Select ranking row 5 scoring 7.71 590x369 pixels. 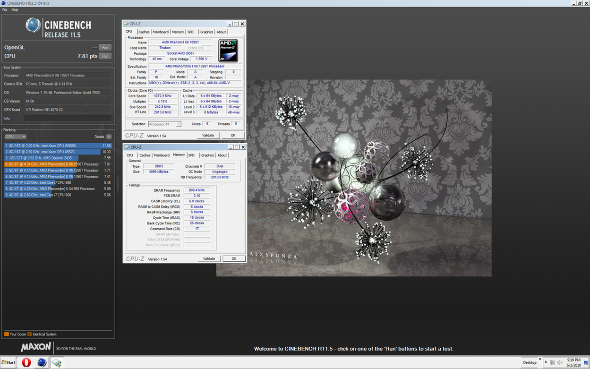(x=59, y=170)
